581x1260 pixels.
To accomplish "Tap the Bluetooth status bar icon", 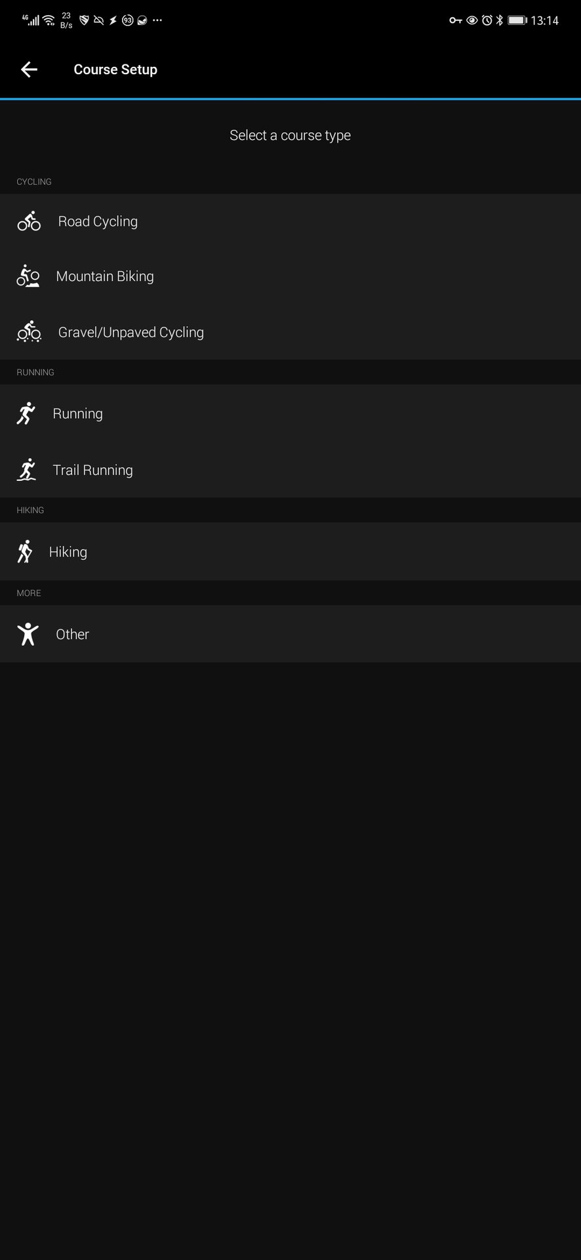I will [x=500, y=20].
